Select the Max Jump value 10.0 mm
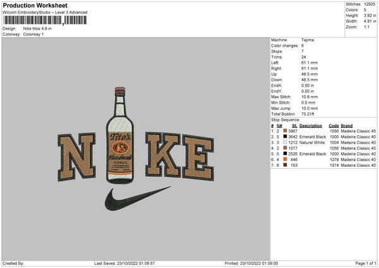Viewport: 379px width, 268px height. coord(310,109)
